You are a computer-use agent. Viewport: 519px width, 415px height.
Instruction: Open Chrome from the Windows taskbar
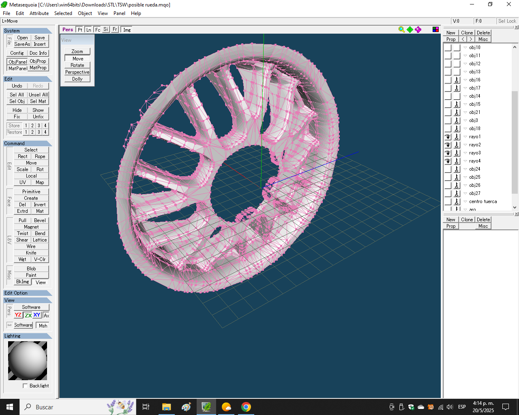[x=246, y=407]
